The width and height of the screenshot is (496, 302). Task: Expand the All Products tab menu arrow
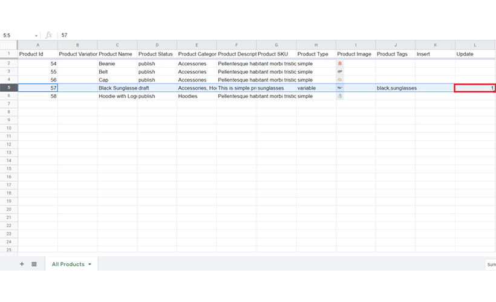pos(90,265)
